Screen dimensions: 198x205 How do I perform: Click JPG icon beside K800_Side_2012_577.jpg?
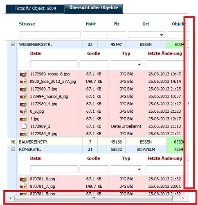23,81
